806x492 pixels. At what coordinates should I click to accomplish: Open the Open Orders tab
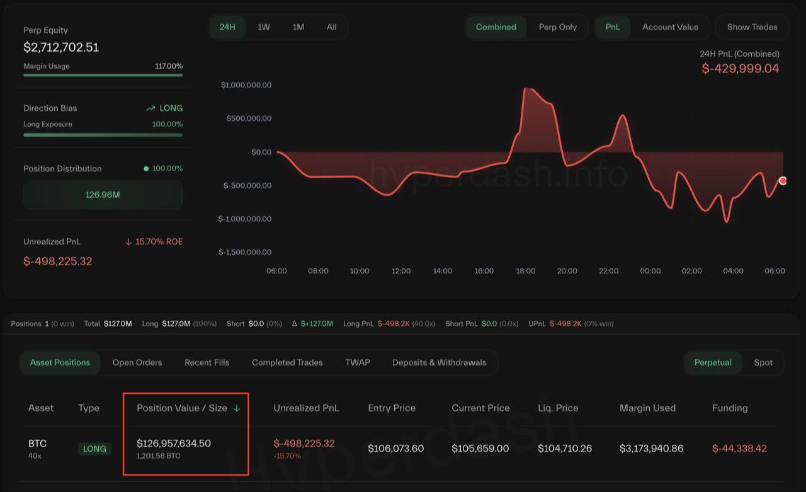pos(137,362)
